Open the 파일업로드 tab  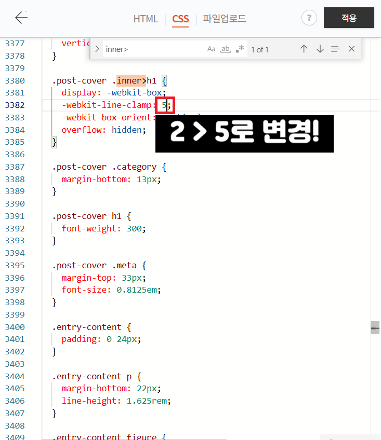pyautogui.click(x=225, y=19)
